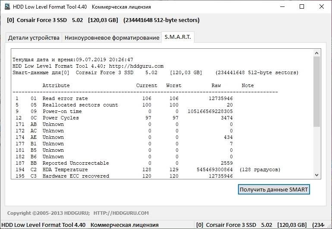Click the Read error rate attribute row

(124, 98)
